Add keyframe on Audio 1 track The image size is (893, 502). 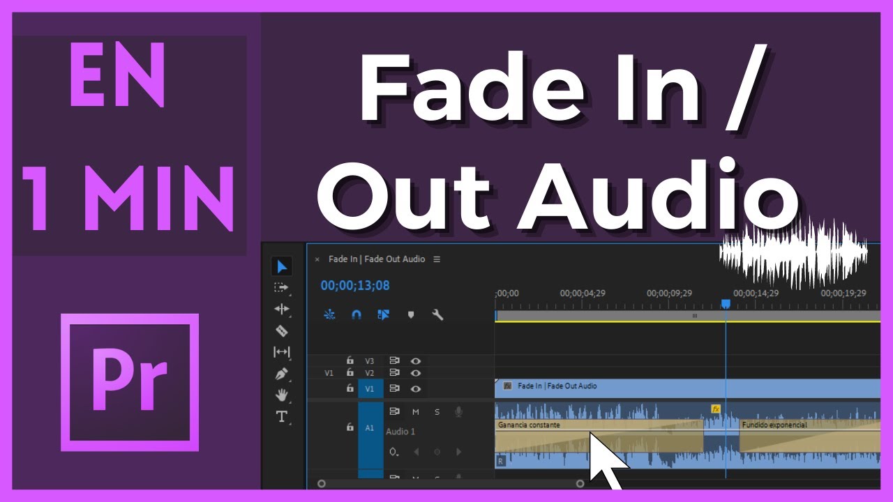(437, 452)
